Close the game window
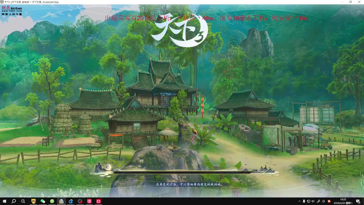The height and width of the screenshot is (205, 364). click(x=359, y=2)
